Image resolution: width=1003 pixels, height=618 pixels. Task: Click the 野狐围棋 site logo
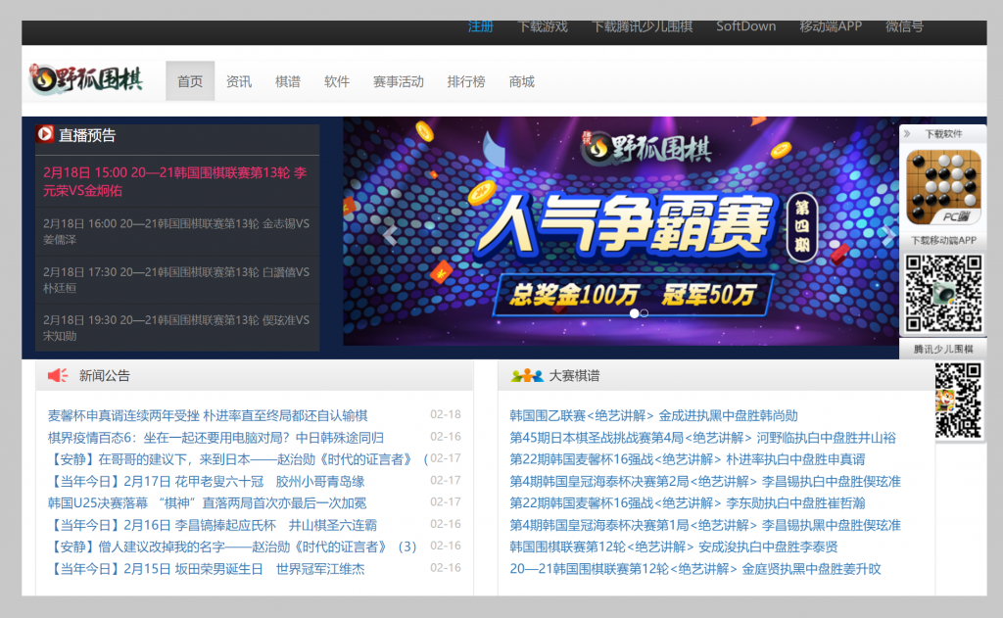(x=86, y=80)
